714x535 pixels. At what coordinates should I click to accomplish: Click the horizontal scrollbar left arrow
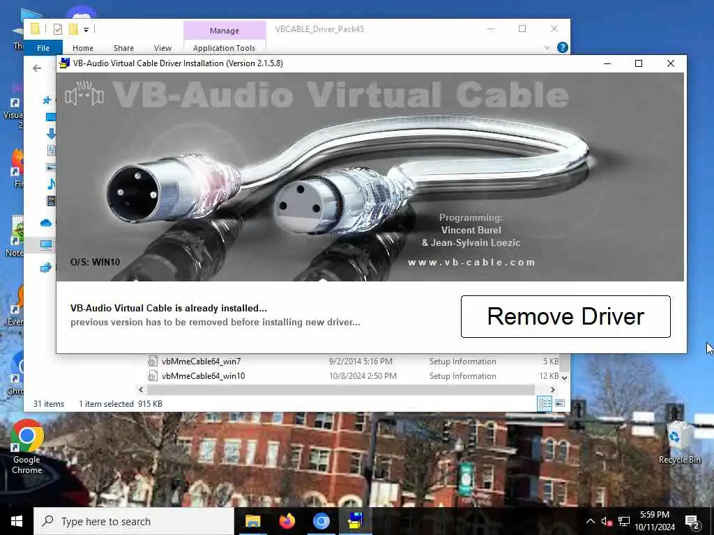141,390
